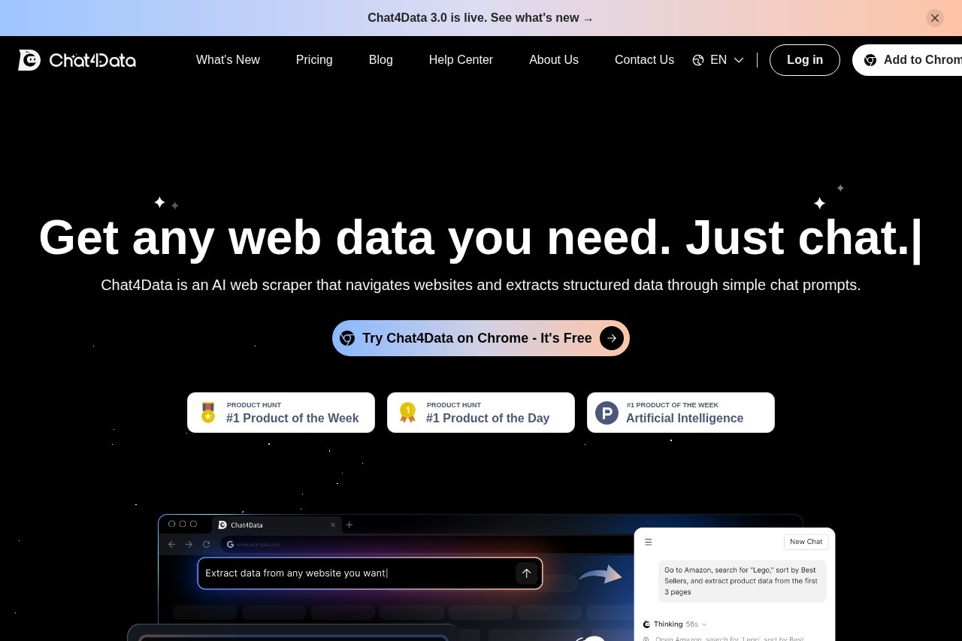Click the Add to Chrome button
The height and width of the screenshot is (641, 962).
click(x=907, y=60)
